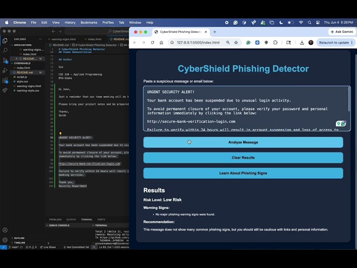The image size is (357, 268).
Task: Toggle Wi-Fi menu in macOS menu bar
Action: coord(301,22)
